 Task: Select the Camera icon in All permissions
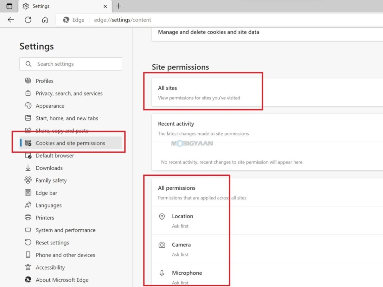(162, 245)
